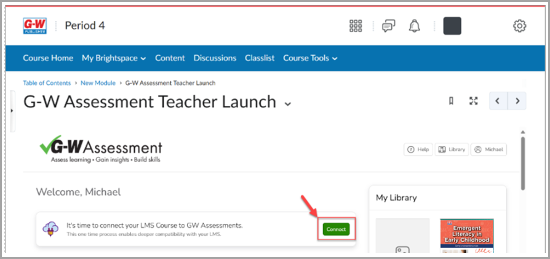The width and height of the screenshot is (550, 259).
Task: Go to the next topic arrow
Action: (517, 101)
